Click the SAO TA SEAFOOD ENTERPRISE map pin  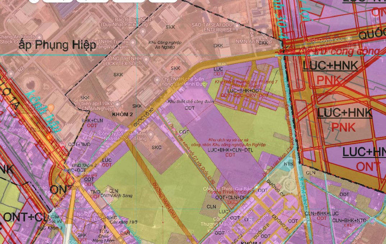click(x=236, y=26)
